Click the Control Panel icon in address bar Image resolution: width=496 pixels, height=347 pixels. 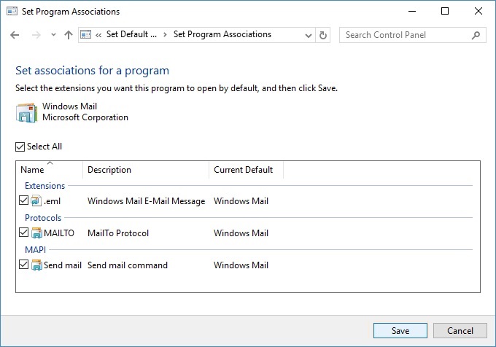point(86,34)
